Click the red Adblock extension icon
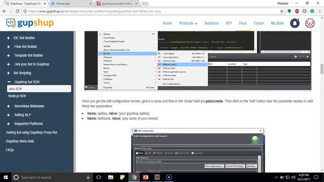 (x=297, y=11)
